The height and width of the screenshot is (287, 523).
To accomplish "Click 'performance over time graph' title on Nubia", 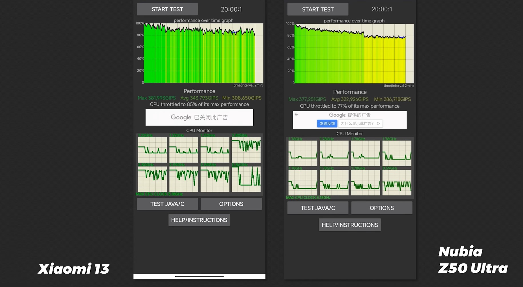I will click(x=354, y=21).
